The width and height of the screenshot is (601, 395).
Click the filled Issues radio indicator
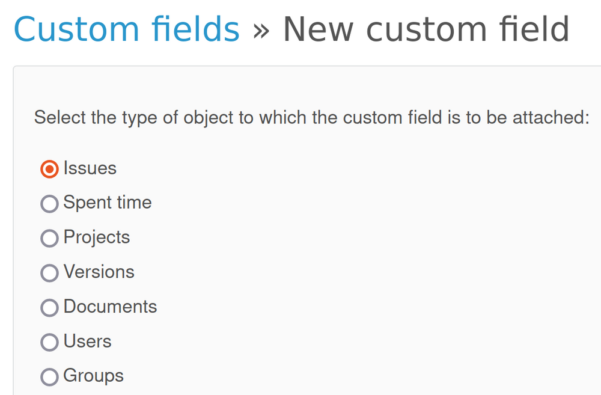[x=49, y=169]
